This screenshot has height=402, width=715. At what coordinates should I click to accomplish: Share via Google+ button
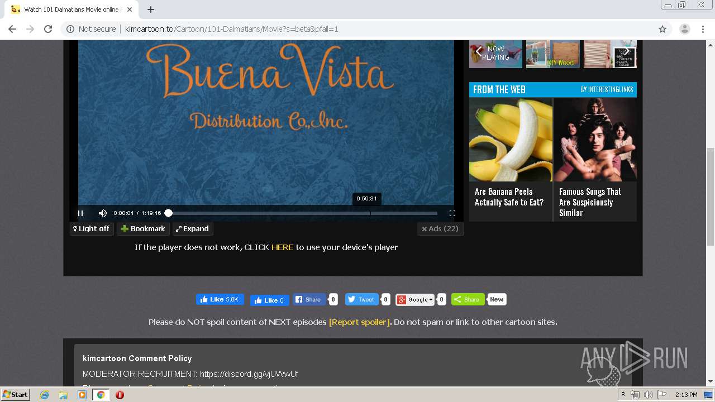tap(415, 299)
